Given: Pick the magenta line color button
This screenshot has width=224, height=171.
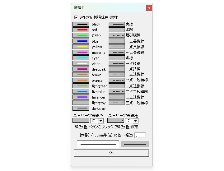Looking at the screenshot, I should tap(81, 52).
